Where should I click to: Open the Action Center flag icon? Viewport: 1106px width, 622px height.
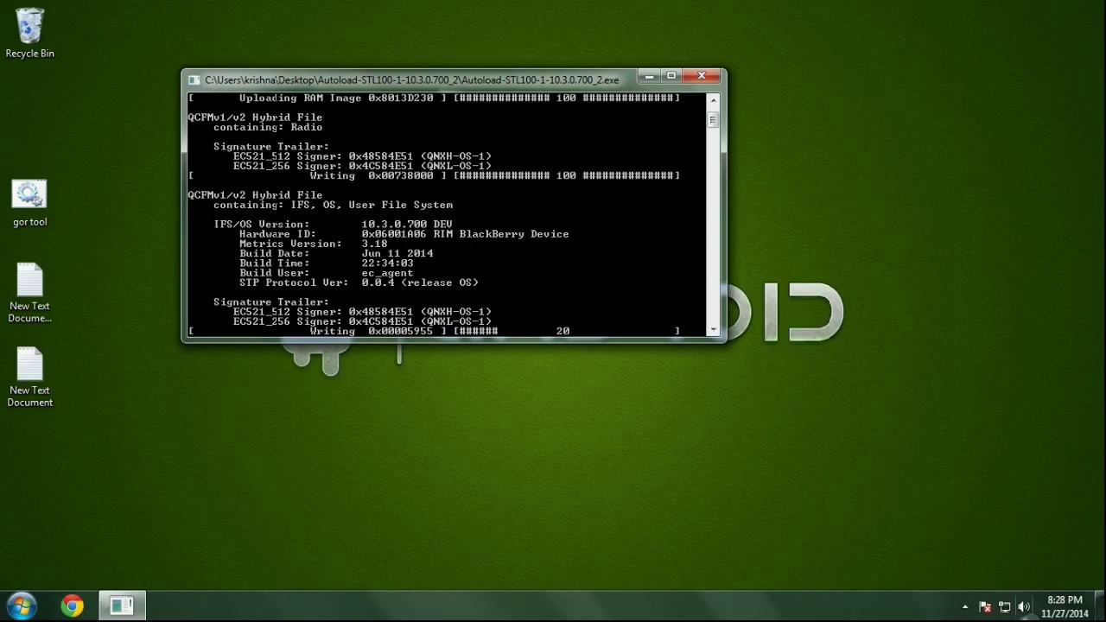point(985,606)
